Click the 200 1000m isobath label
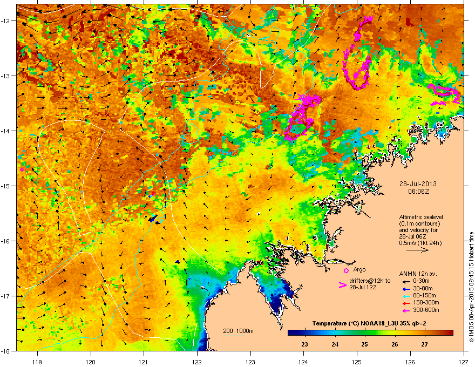 pyautogui.click(x=238, y=331)
